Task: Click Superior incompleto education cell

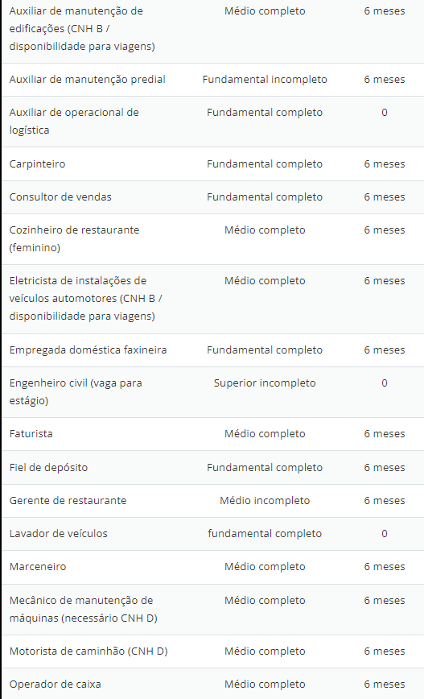Action: point(265,383)
